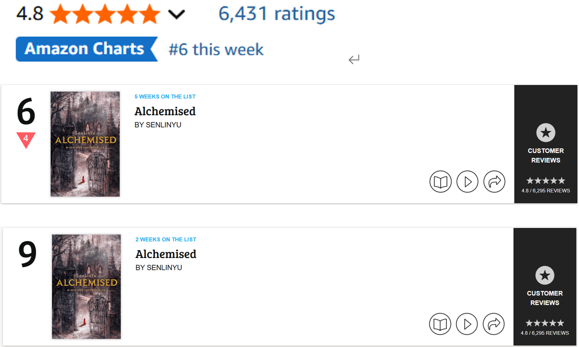Open the Alchemised title in rank 9 entry

click(x=166, y=254)
